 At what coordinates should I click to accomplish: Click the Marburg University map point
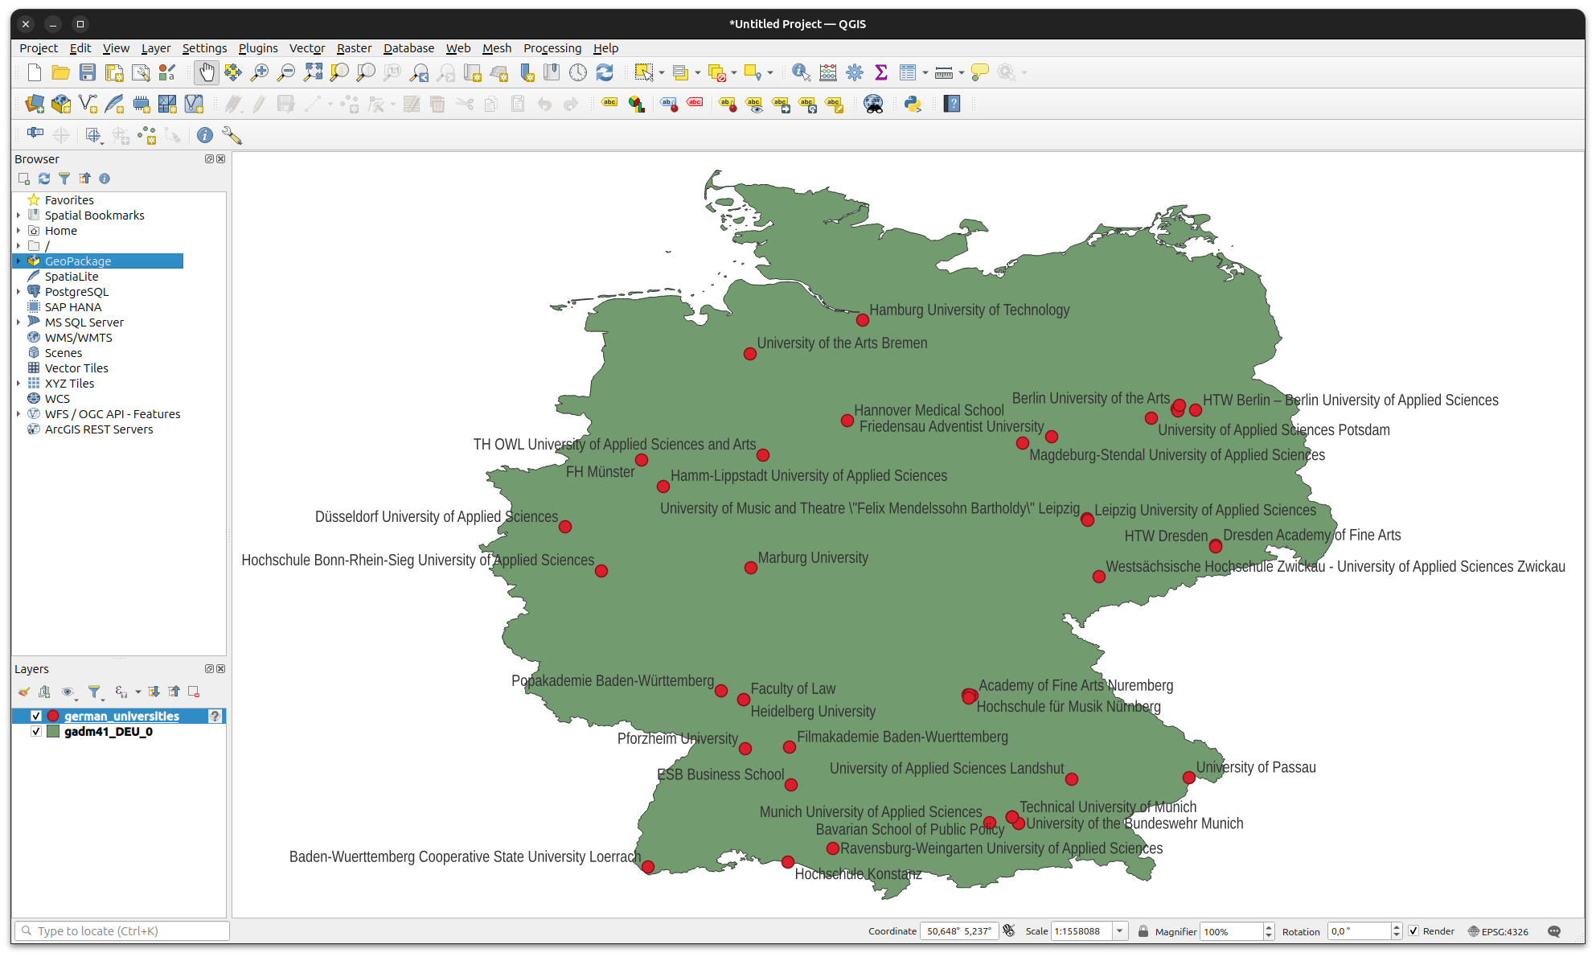(751, 568)
